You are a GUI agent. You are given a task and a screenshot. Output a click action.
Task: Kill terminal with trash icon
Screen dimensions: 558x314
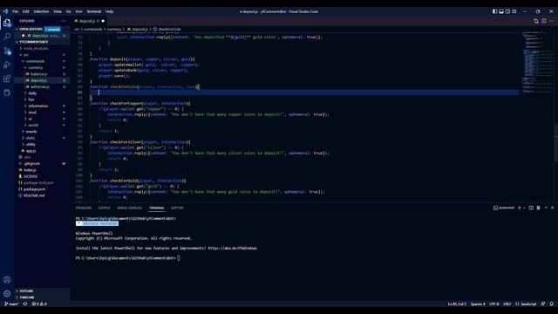point(539,208)
